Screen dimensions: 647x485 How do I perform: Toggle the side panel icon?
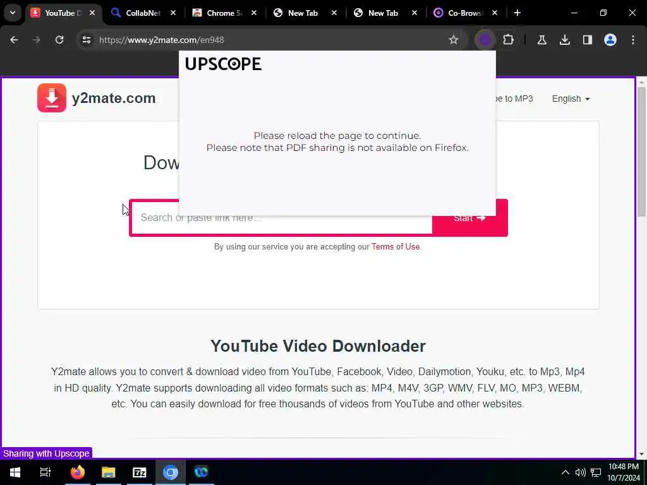pos(587,40)
